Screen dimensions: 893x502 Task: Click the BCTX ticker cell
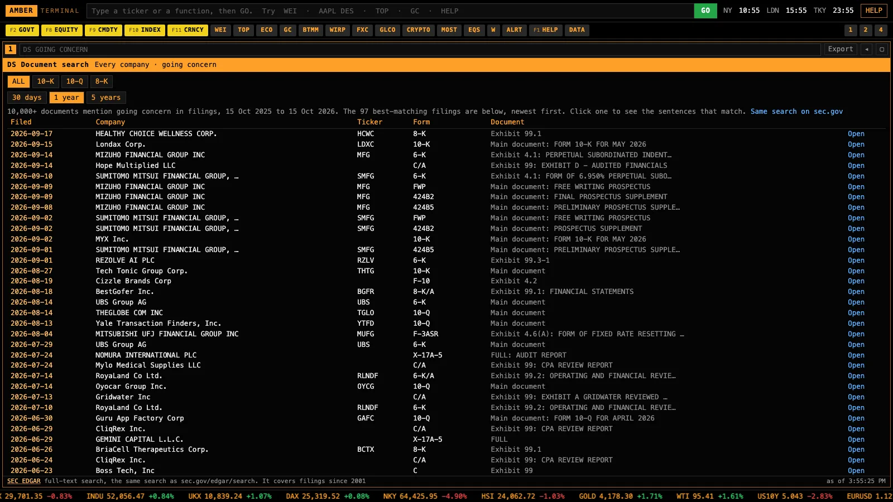366,450
